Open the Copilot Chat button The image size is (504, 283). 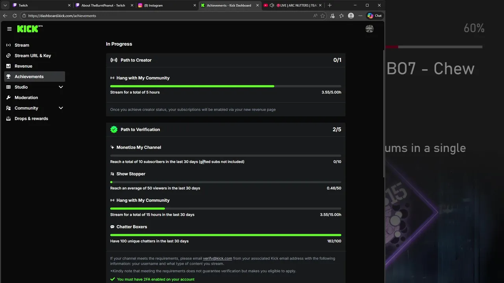pos(374,16)
